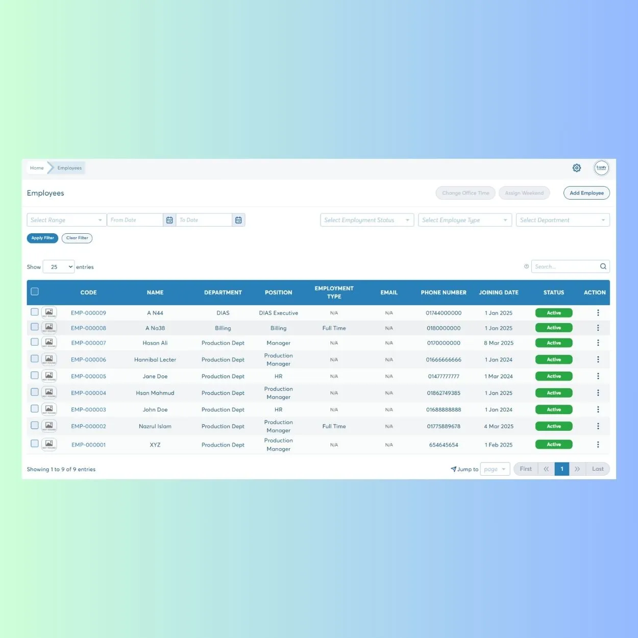Expand the Select Employment Status dropdown
The image size is (638, 638).
coord(366,220)
